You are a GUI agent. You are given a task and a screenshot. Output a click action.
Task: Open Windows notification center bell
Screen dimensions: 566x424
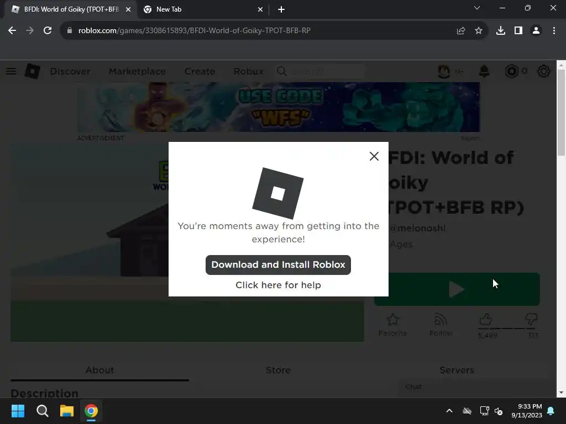pos(551,411)
